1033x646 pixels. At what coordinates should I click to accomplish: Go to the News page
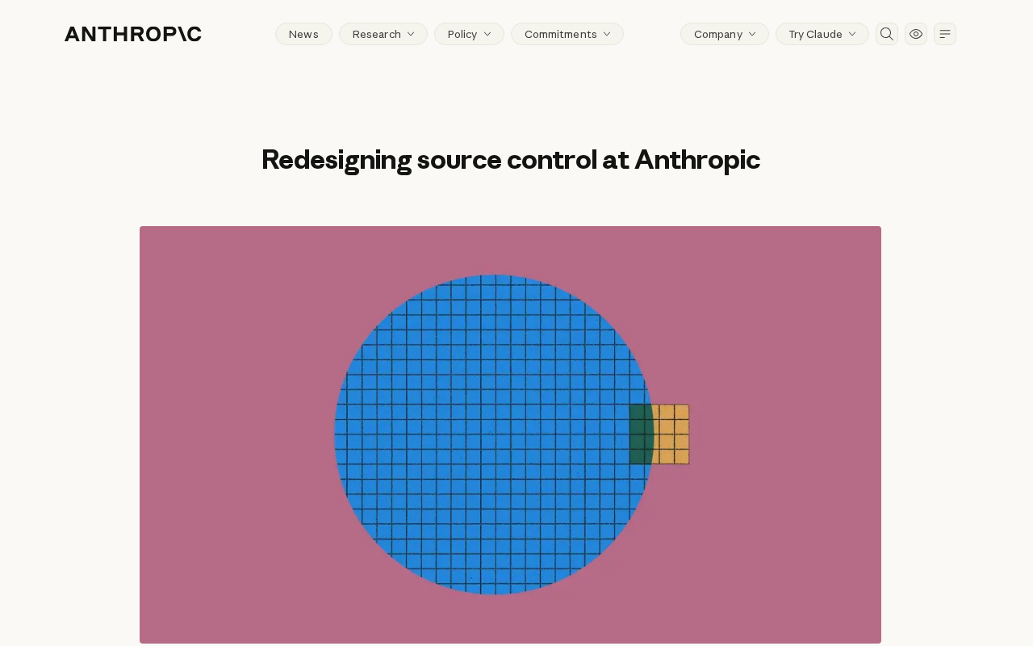click(x=303, y=34)
